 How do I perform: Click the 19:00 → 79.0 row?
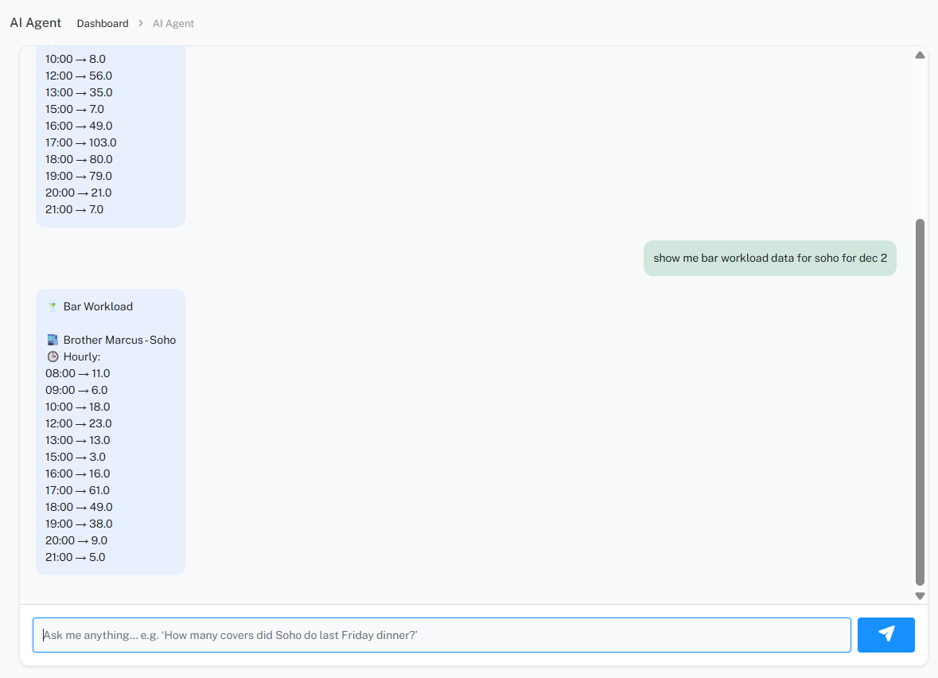[x=79, y=177]
